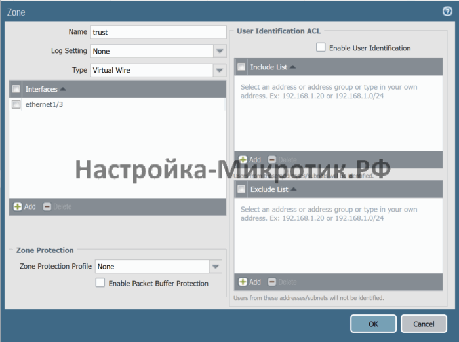Click the Include List header label
This screenshot has height=342, width=459.
(269, 67)
